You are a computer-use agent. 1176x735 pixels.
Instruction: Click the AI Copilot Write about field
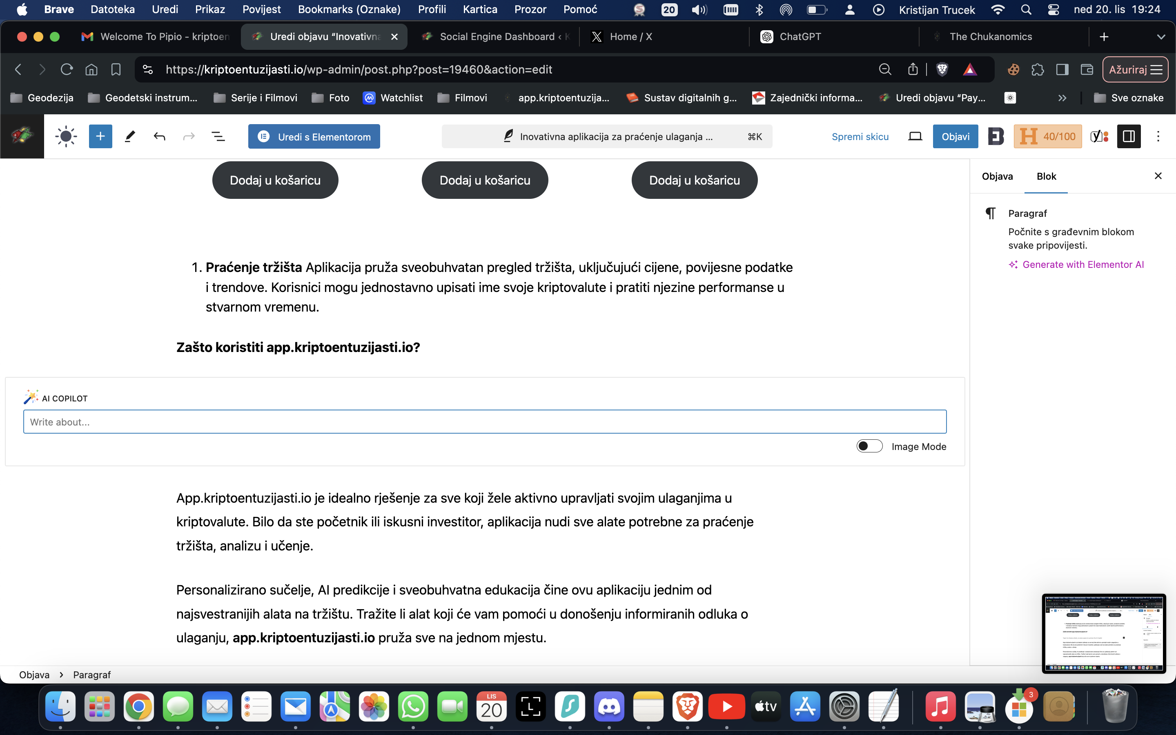(x=485, y=422)
